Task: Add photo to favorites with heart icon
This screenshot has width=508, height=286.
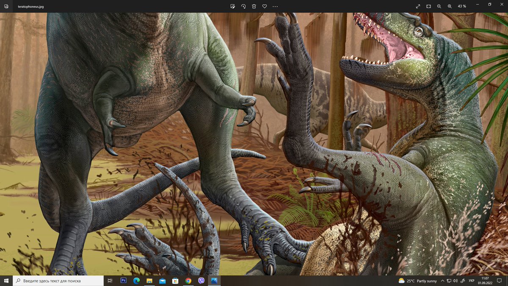Action: pyautogui.click(x=265, y=6)
